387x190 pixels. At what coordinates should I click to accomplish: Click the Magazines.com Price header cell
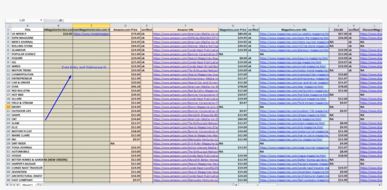click(x=233, y=30)
